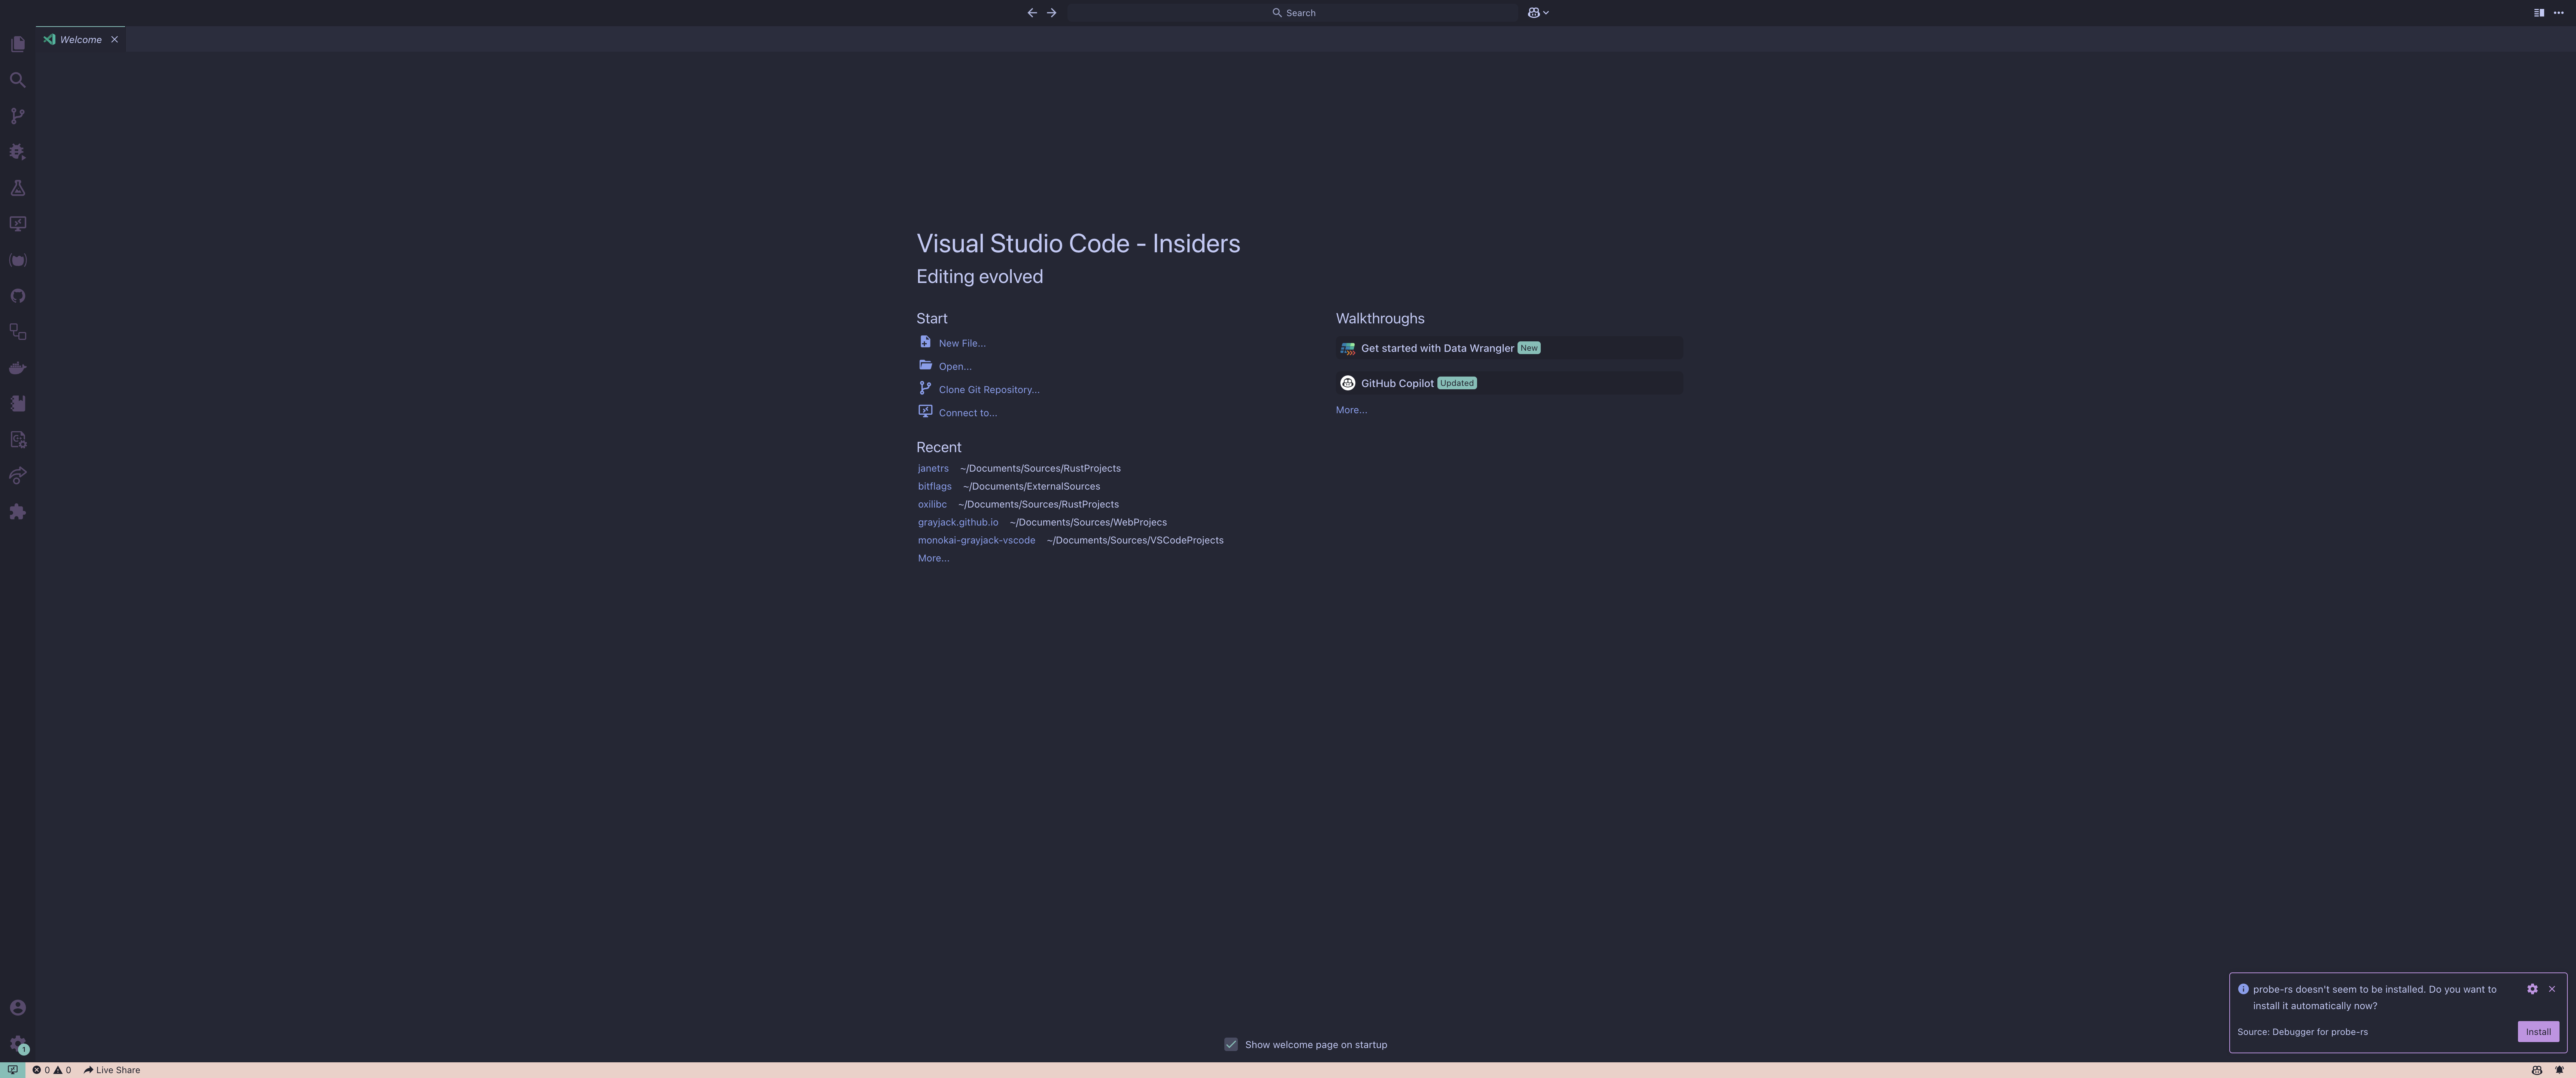Open the janetrs recent project

[933, 468]
